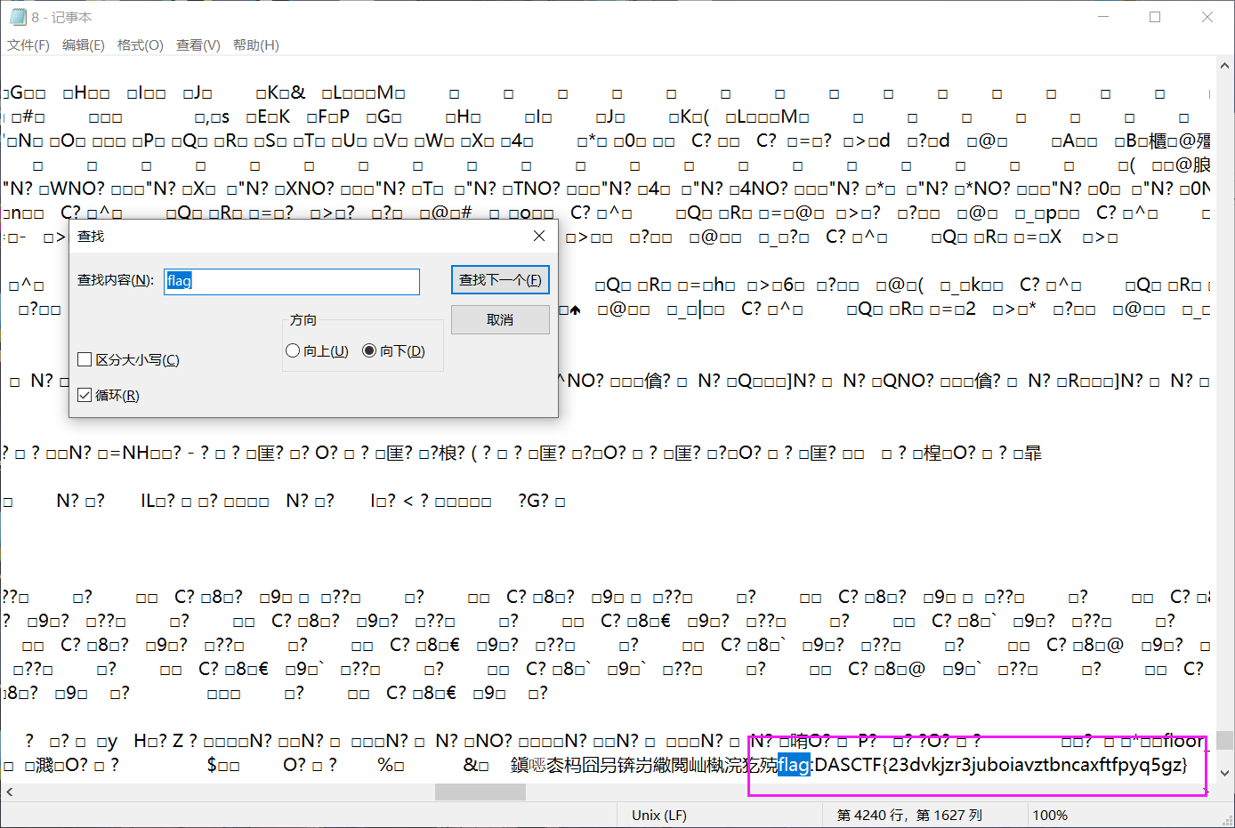Click the Notepad app icon in title bar
1235x828 pixels.
point(18,17)
